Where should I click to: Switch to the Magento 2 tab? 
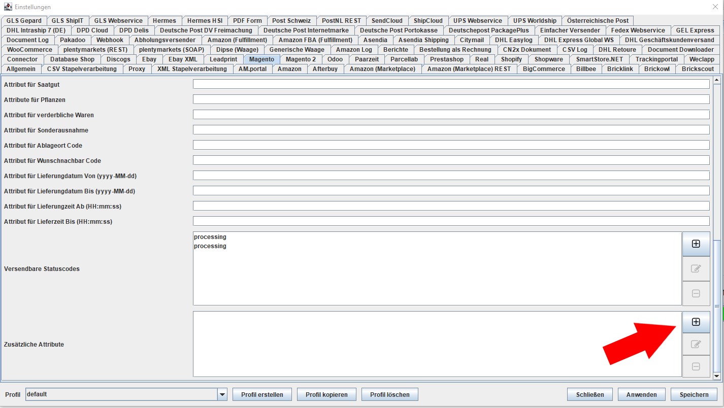[301, 59]
